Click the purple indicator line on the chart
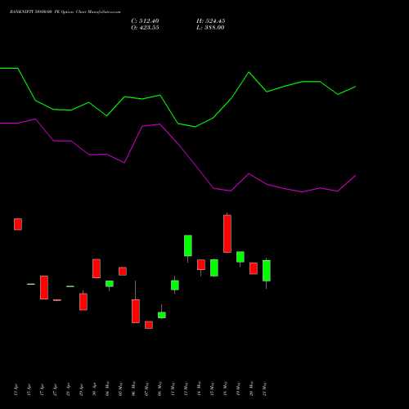 [x=178, y=145]
